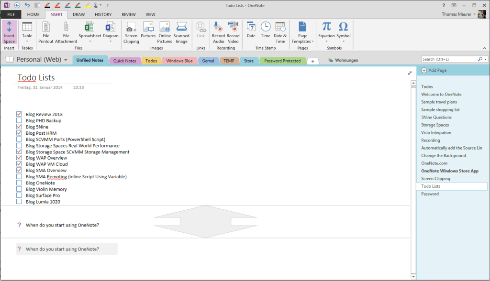Insert Online Pictures

point(165,32)
